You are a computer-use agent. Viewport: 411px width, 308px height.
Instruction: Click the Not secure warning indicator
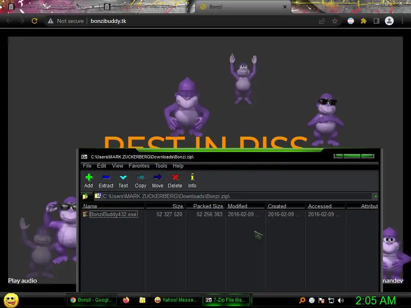(x=66, y=21)
